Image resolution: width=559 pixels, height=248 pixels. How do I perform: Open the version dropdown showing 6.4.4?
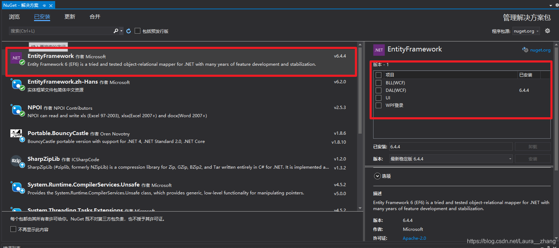(451, 159)
